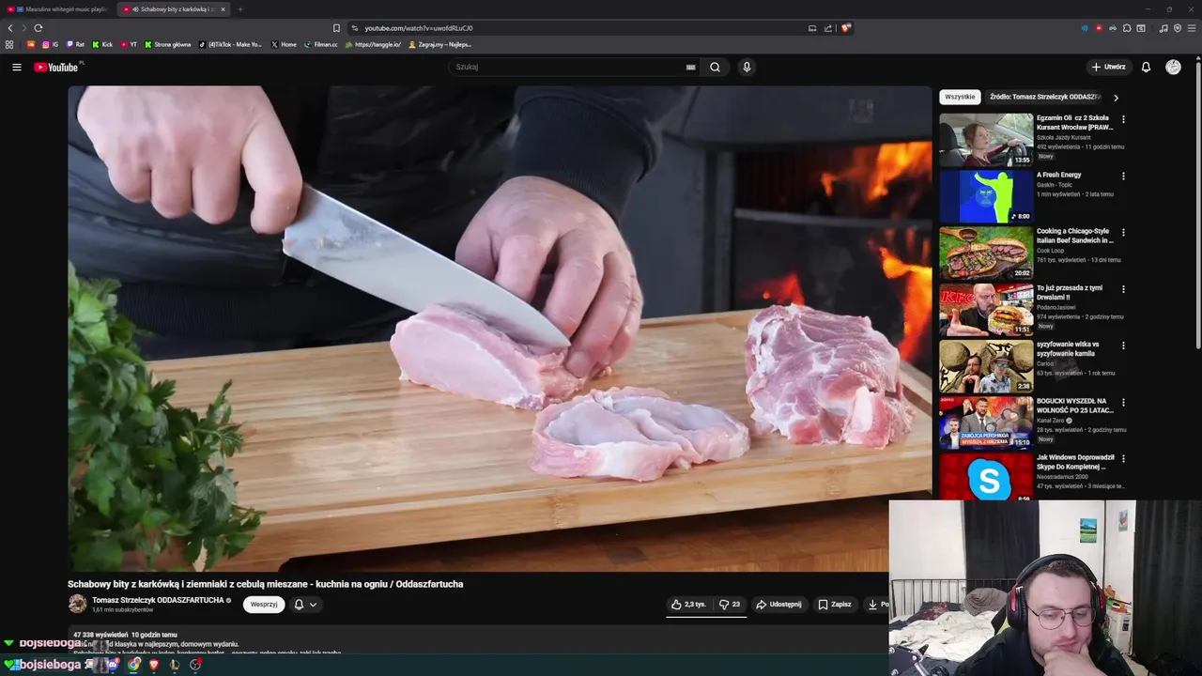
Task: Click the Zapisz save button
Action: [x=834, y=605]
